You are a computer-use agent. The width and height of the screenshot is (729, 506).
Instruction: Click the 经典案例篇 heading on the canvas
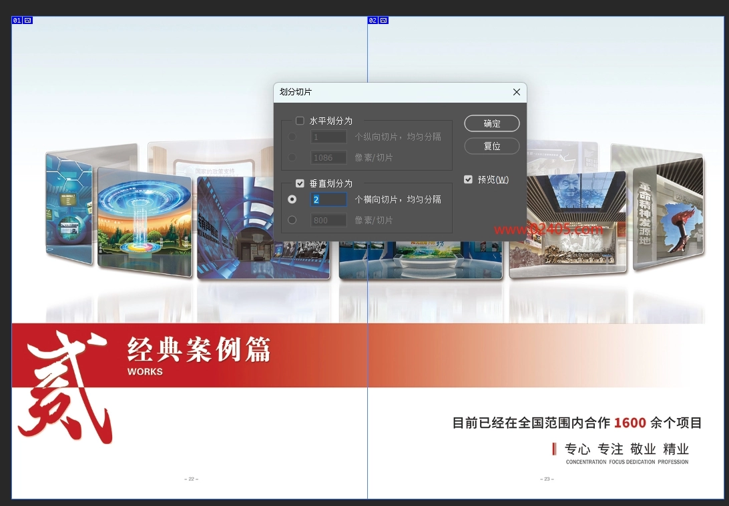[199, 349]
